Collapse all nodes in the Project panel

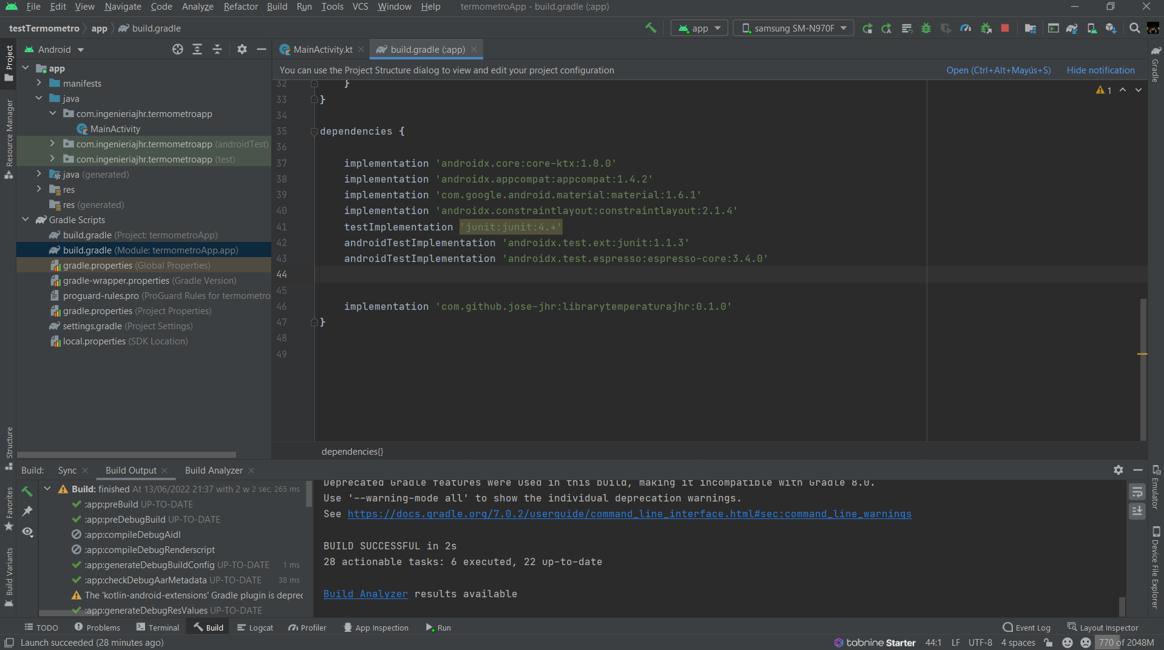(x=217, y=49)
